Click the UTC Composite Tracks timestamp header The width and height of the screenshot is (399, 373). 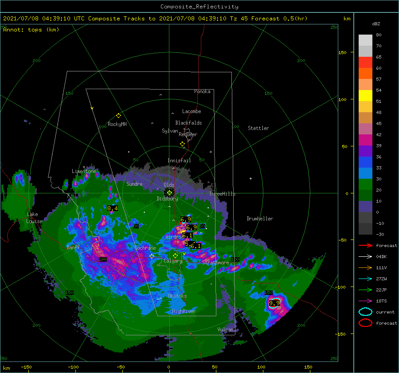[155, 19]
